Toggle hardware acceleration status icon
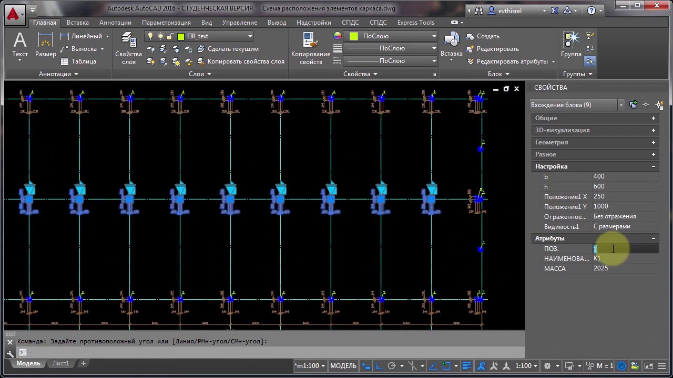The height and width of the screenshot is (378, 673). click(x=621, y=366)
